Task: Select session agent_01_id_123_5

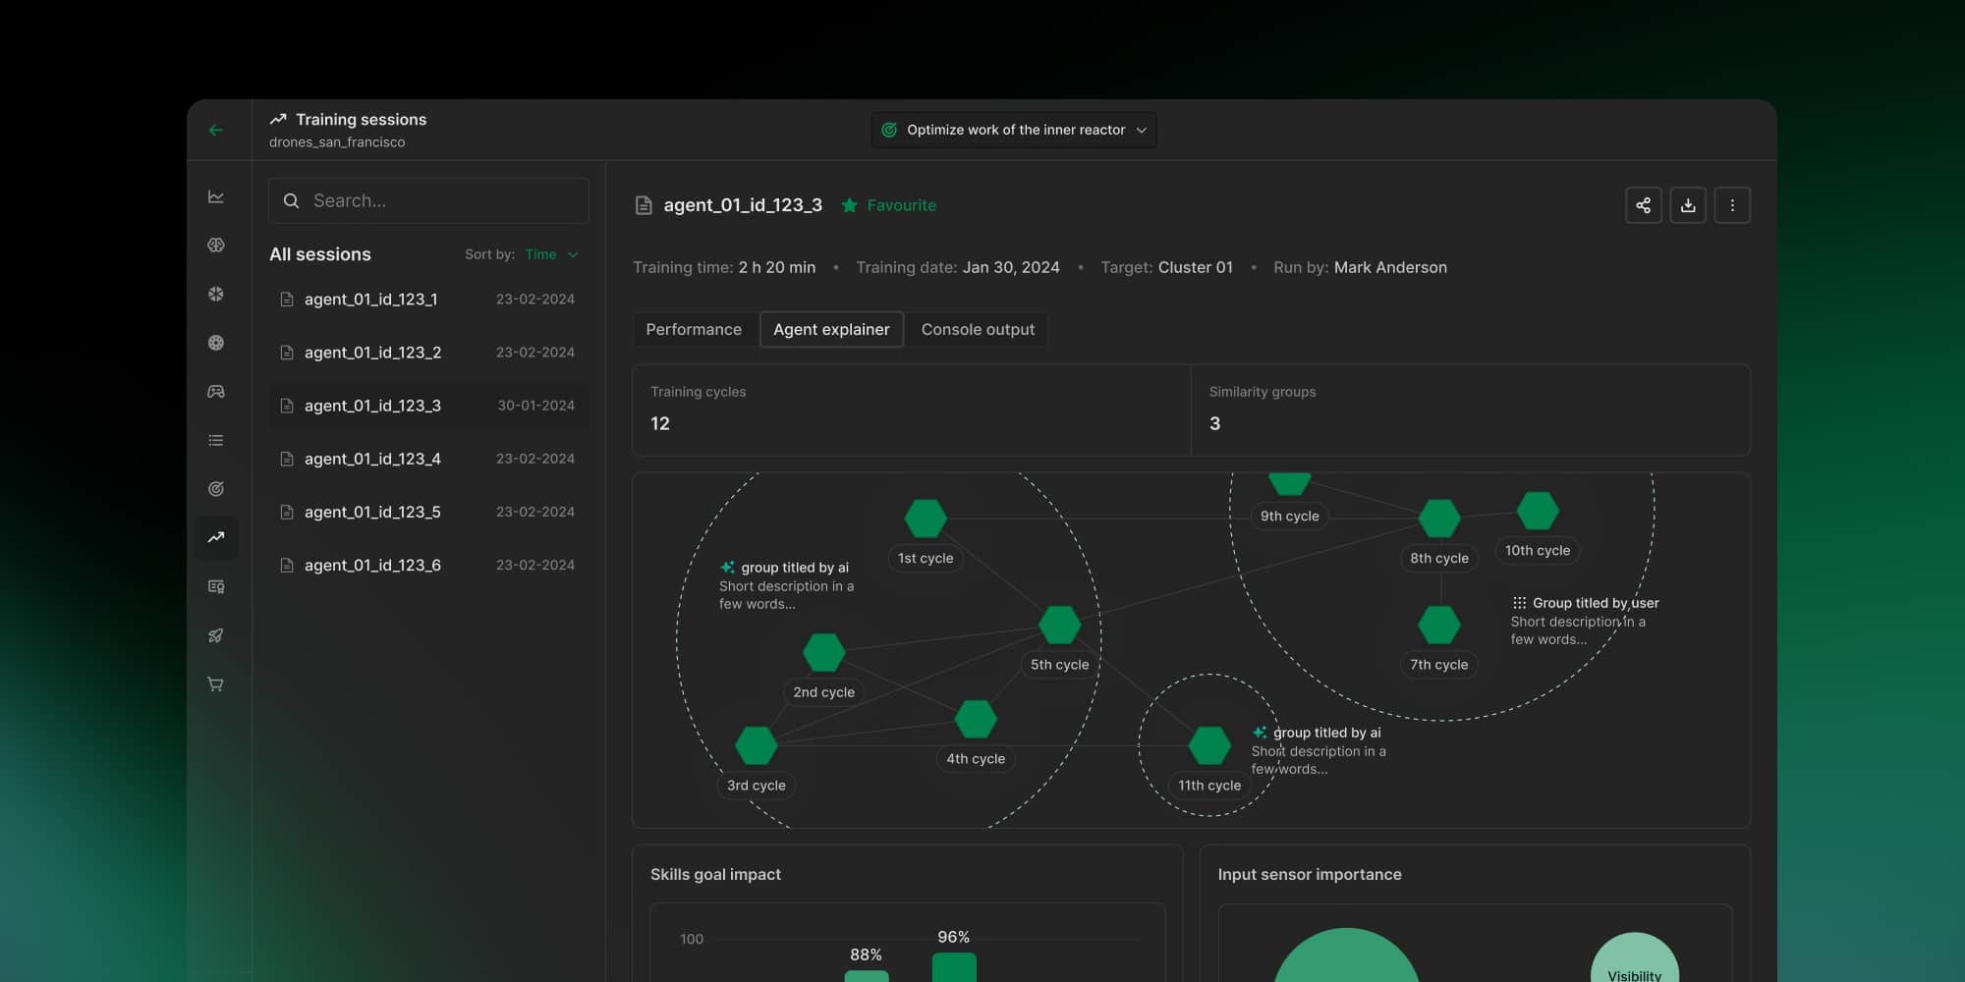Action: (x=428, y=512)
